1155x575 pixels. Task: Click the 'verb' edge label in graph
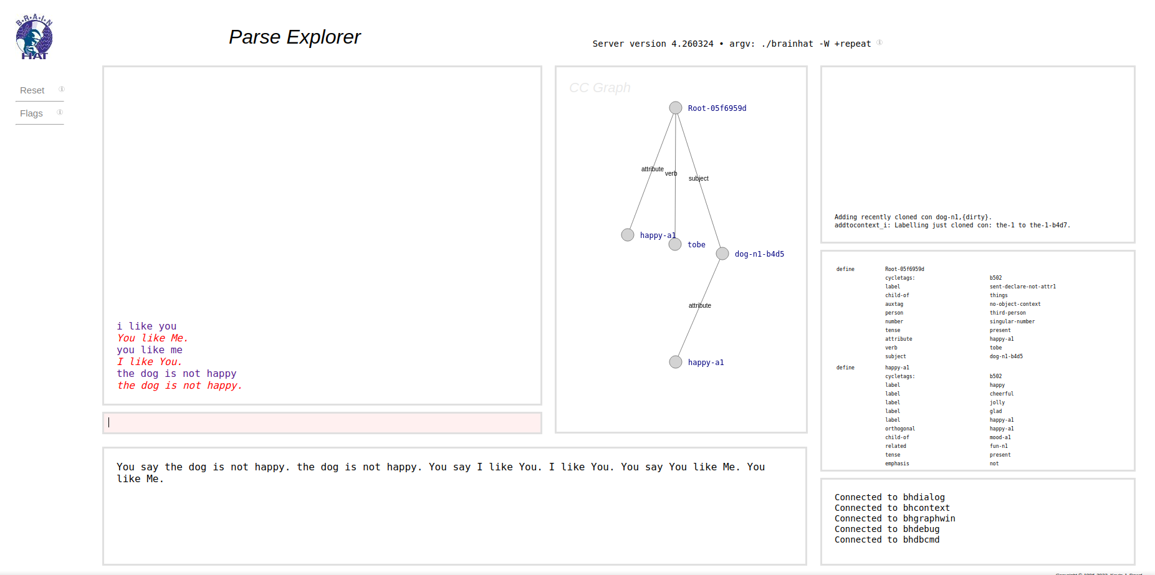click(671, 174)
